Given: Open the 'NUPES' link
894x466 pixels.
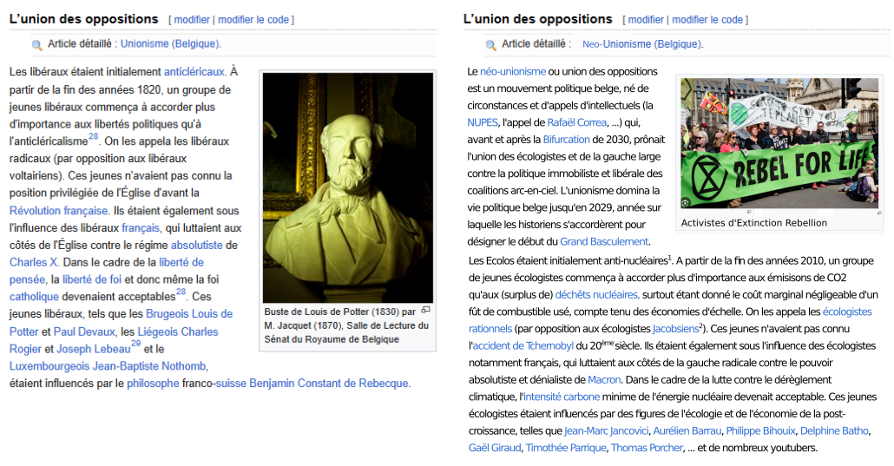Looking at the screenshot, I should pos(483,122).
